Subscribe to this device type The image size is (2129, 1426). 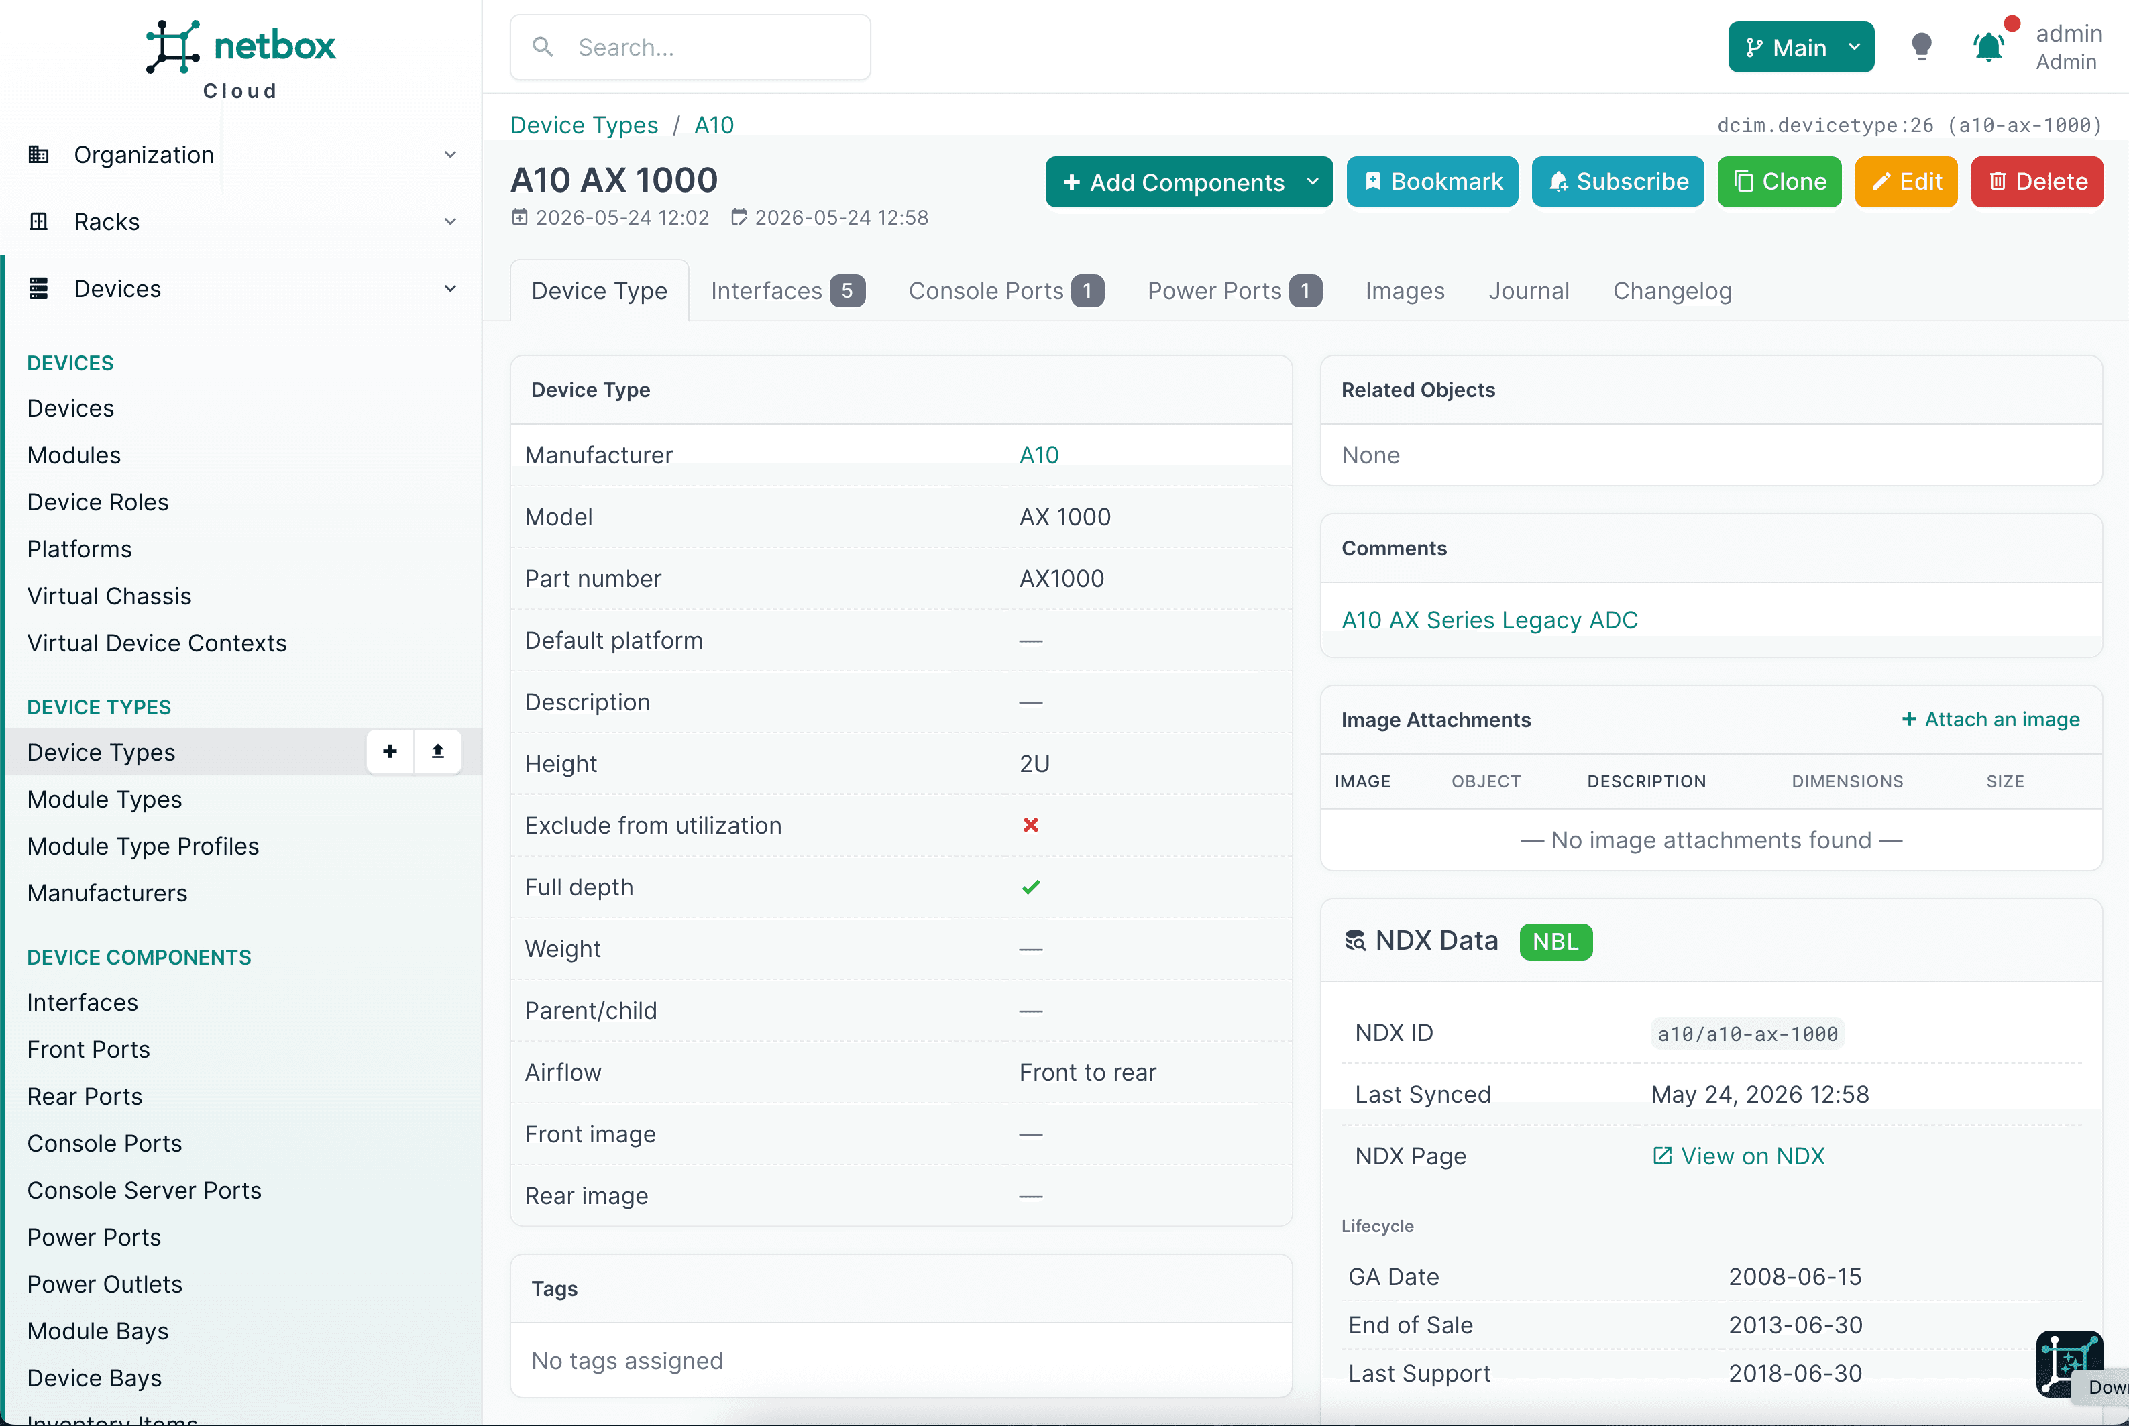[1618, 182]
